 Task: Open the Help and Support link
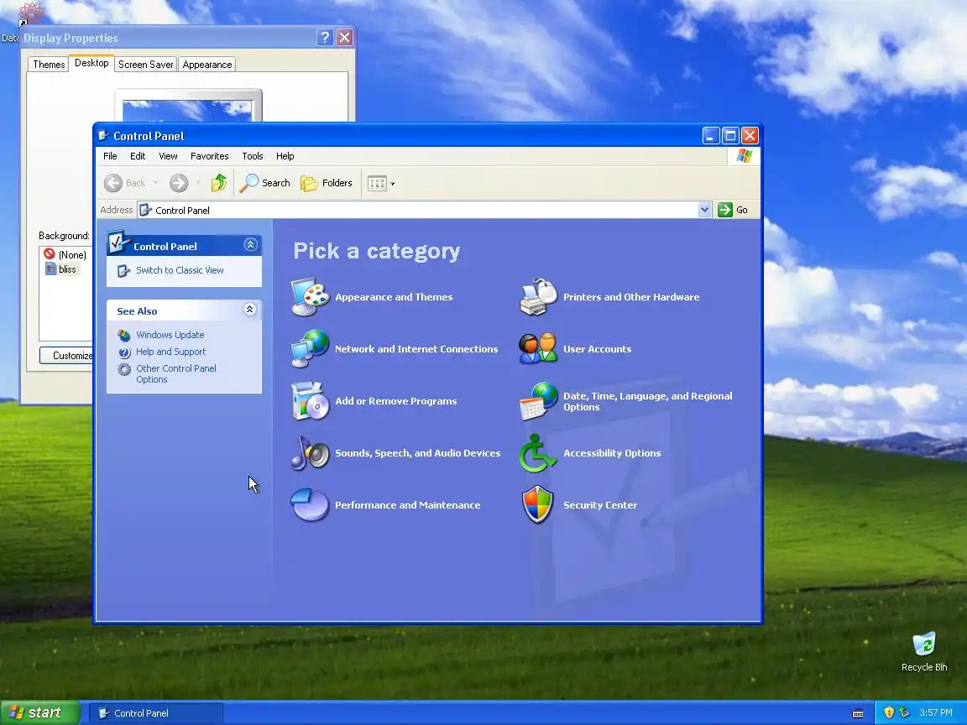click(171, 352)
